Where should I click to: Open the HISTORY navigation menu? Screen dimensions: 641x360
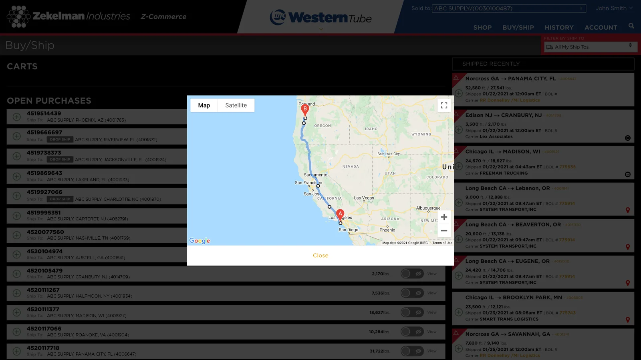pos(559,28)
